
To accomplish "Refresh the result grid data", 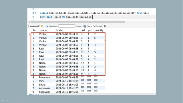I will tap(47, 26).
